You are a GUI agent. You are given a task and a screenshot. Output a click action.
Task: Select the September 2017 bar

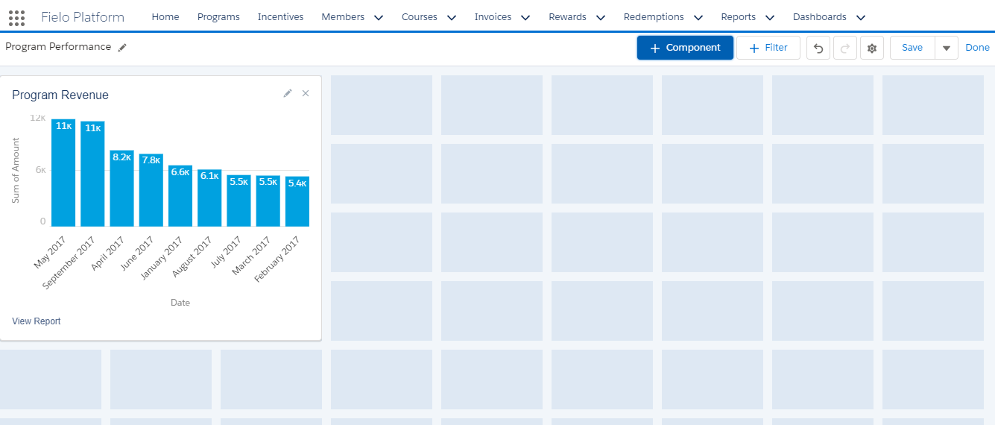[92, 174]
